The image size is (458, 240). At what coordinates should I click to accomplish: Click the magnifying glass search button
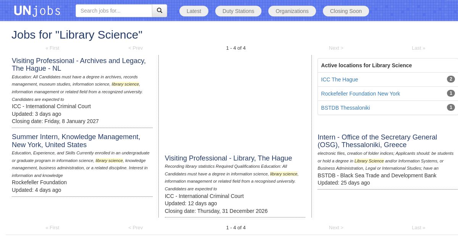[x=160, y=11]
